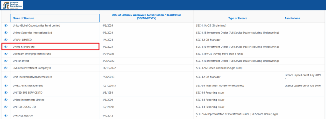Viewport: 326px width, 119px height.
Task: View United Investments Limited record
Action: click(6, 100)
